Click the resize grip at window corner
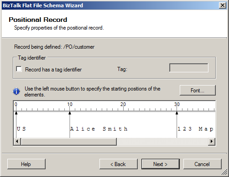229x177 pixels. (224, 172)
